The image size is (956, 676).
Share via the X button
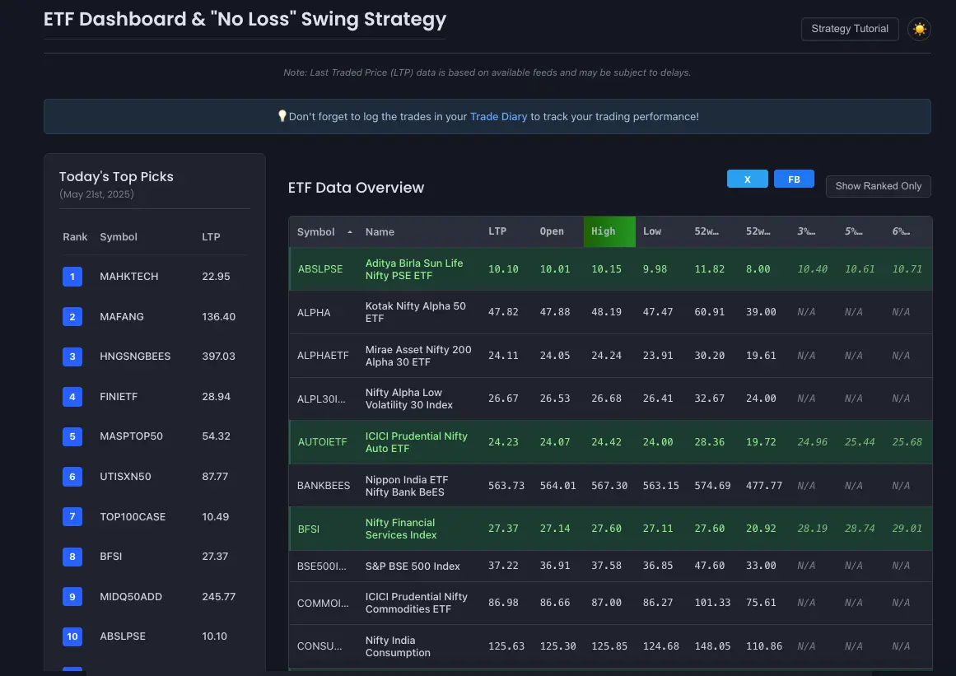pyautogui.click(x=747, y=179)
